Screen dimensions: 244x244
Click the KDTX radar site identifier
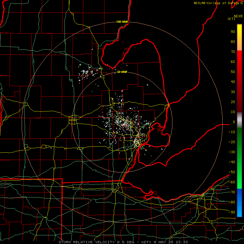point(147,242)
